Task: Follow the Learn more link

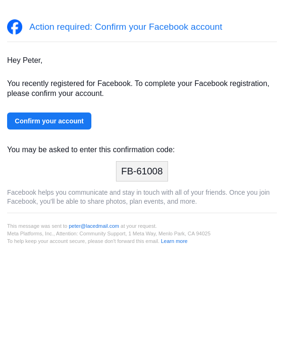Action: click(174, 241)
